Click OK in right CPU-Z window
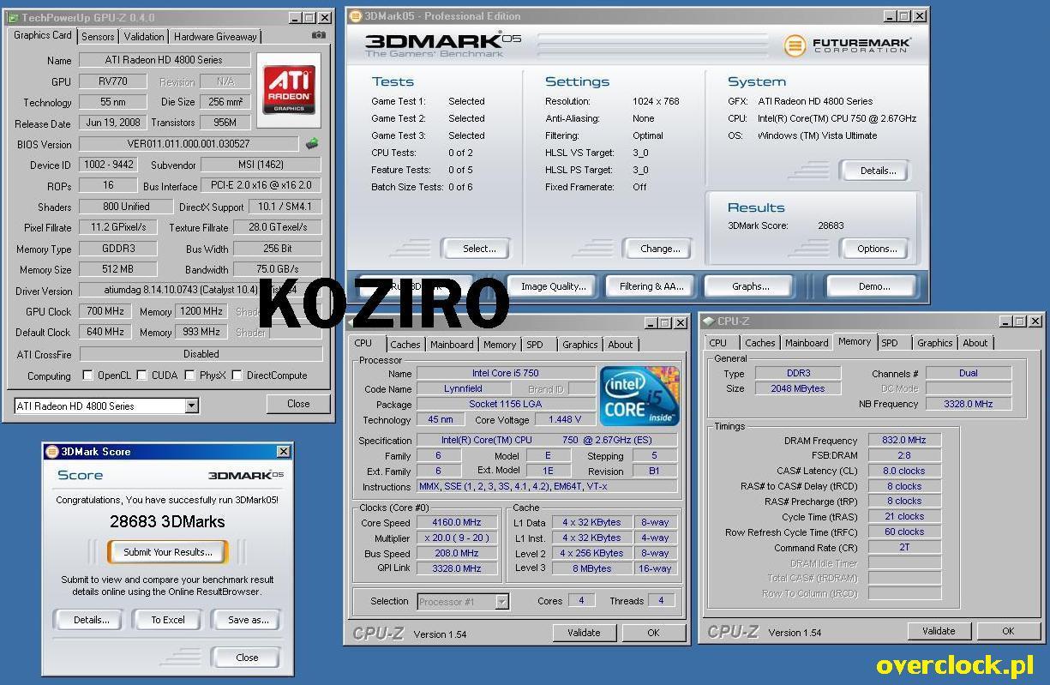This screenshot has width=1050, height=685. pyautogui.click(x=1008, y=631)
